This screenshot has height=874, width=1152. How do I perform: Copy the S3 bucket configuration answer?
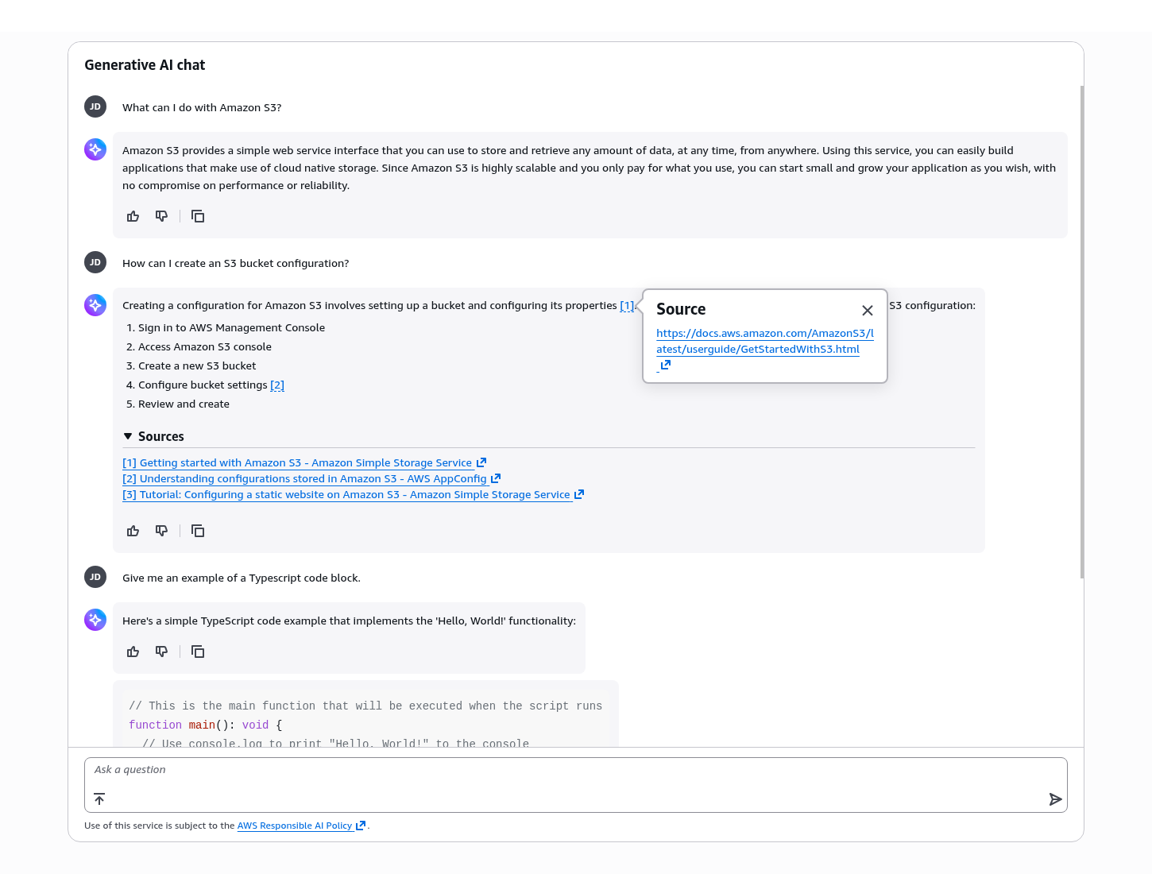coord(198,531)
